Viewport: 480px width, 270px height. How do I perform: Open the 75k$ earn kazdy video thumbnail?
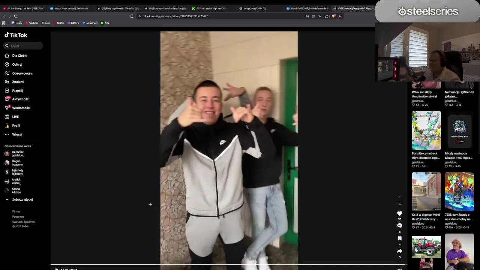pos(459,192)
